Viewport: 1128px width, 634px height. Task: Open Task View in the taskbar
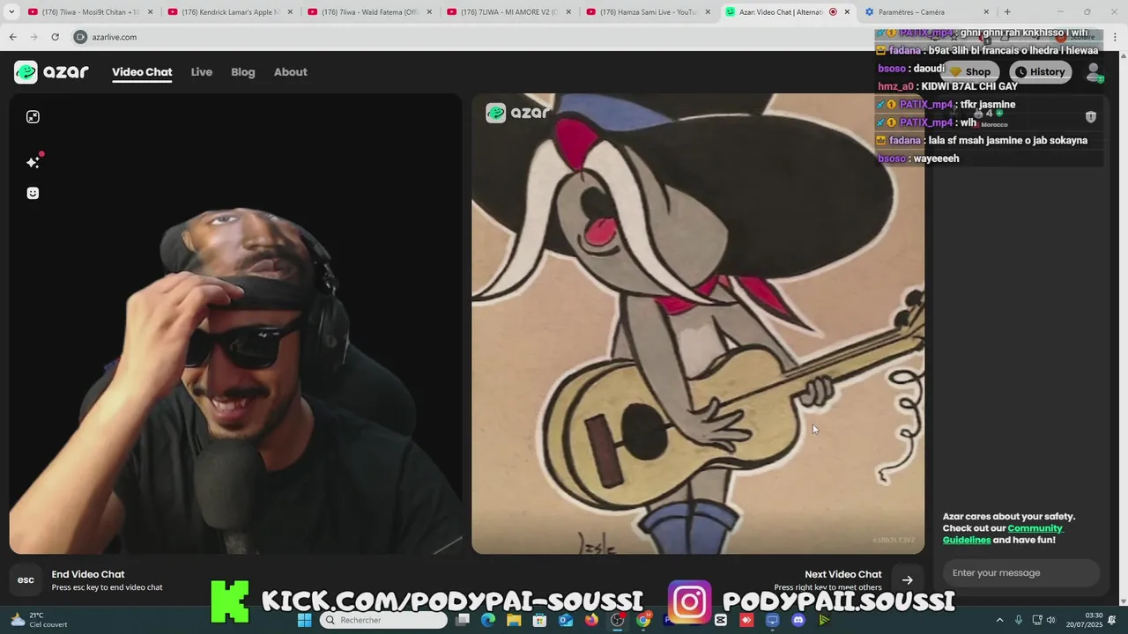pyautogui.click(x=463, y=620)
